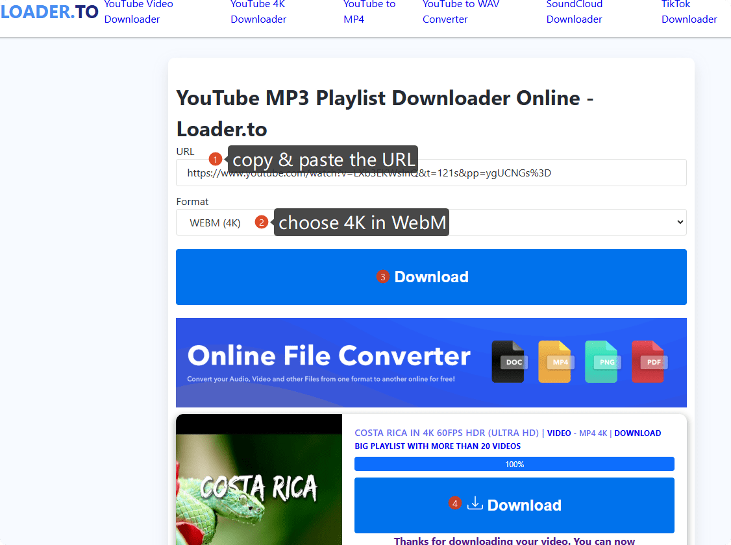Click the red step 2 badge
Image resolution: width=731 pixels, height=545 pixels.
point(262,223)
